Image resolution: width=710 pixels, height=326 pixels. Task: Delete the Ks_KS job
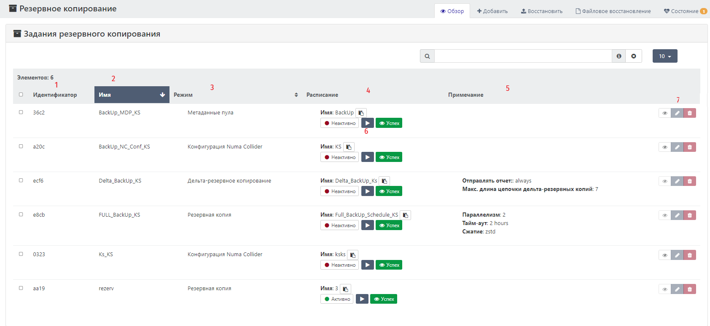point(690,255)
